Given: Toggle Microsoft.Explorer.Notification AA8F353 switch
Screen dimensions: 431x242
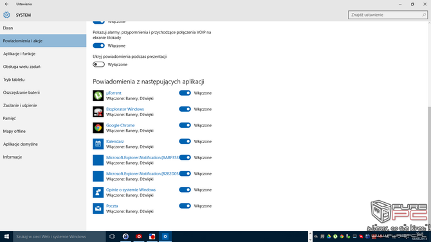Looking at the screenshot, I should [x=185, y=157].
